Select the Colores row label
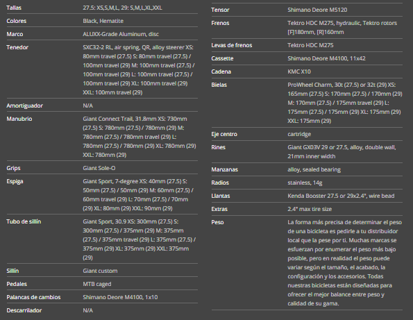This screenshot has width=413, height=320. coord(17,21)
